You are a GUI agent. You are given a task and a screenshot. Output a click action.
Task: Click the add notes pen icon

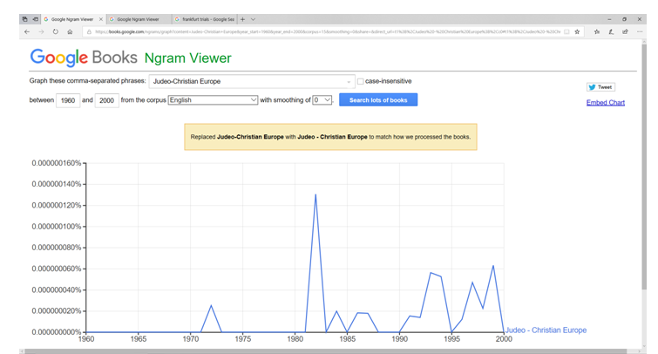(611, 32)
